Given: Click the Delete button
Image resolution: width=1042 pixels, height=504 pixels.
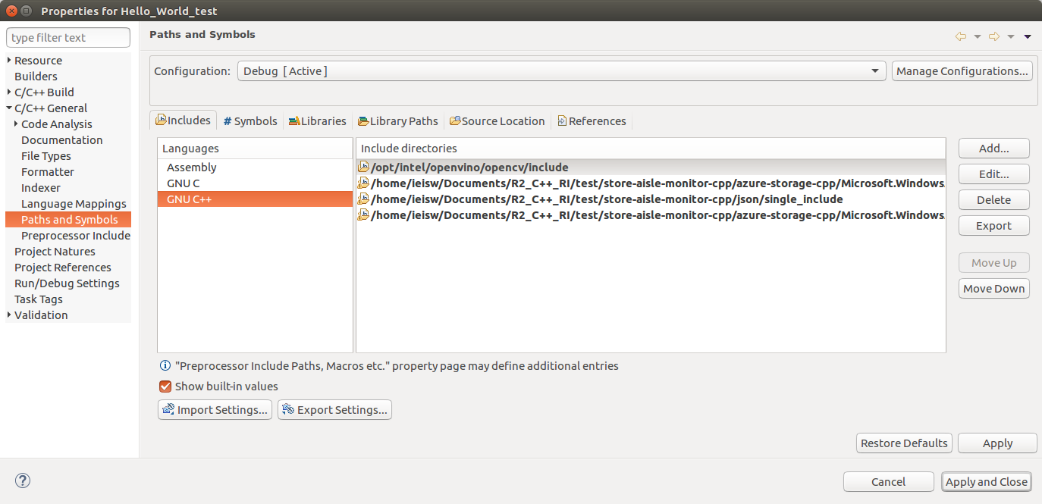Looking at the screenshot, I should pos(993,199).
